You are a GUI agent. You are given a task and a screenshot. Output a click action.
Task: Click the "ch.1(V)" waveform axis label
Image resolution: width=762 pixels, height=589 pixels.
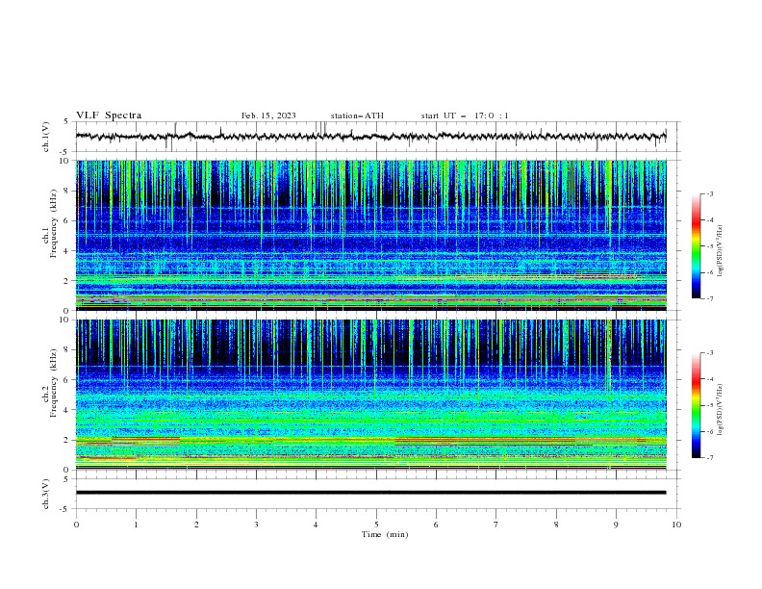point(46,137)
